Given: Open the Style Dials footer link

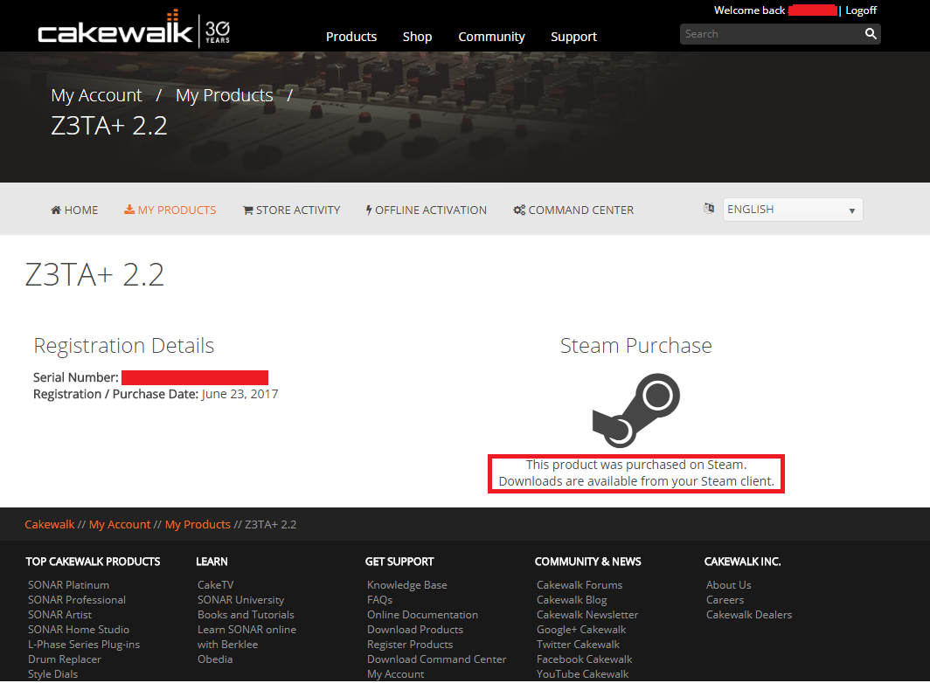Looking at the screenshot, I should click(x=52, y=673).
